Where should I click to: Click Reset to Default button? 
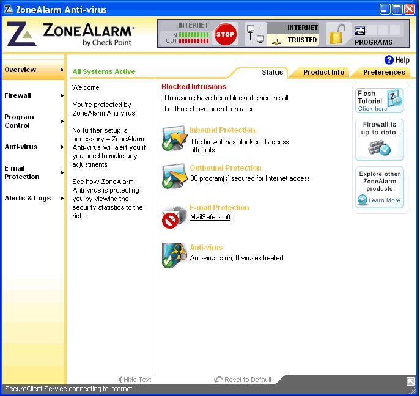(243, 380)
